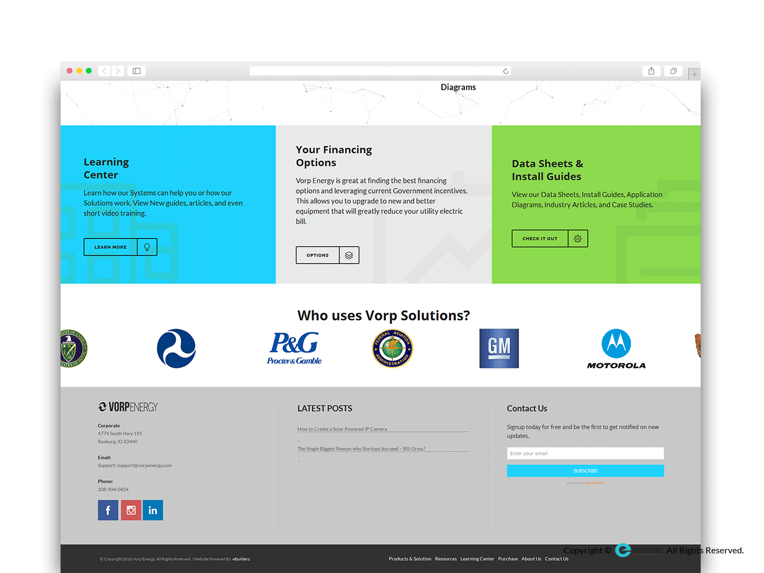The width and height of the screenshot is (764, 573).
Task: Open Learning Center footer menu item
Action: coord(477,559)
